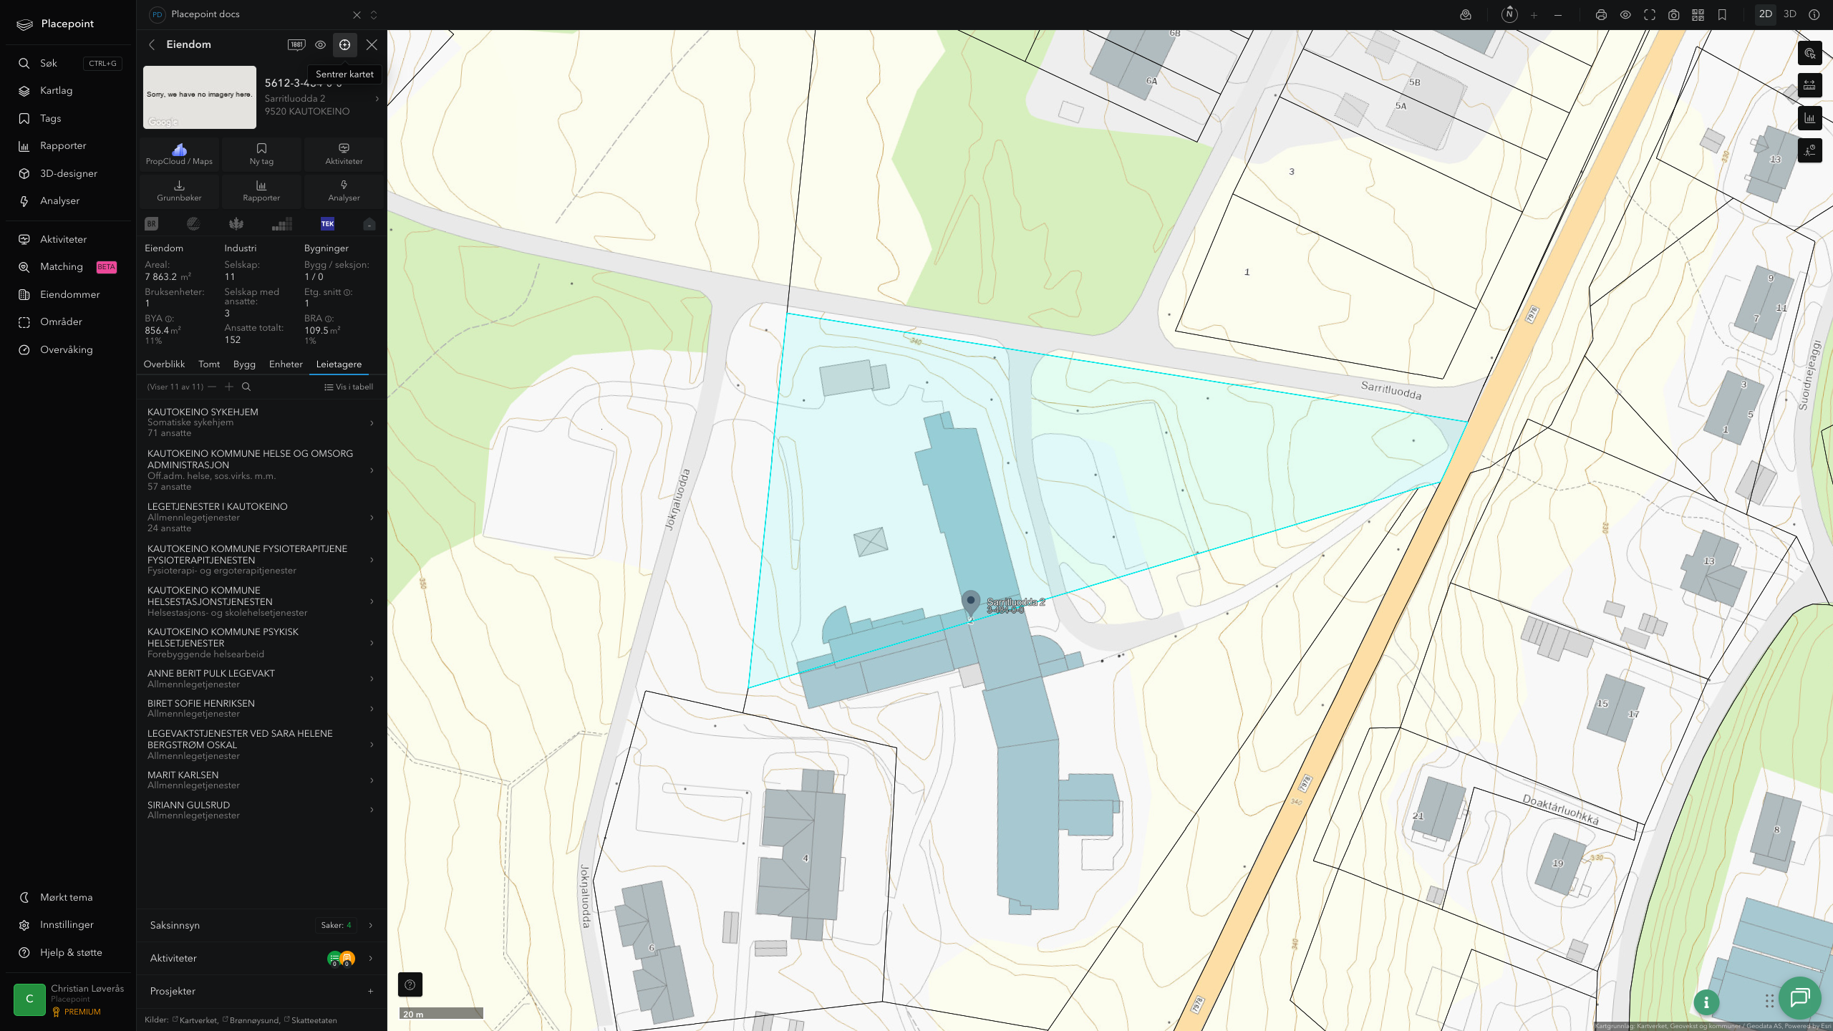Open the TEK icon in property panel
Screen dimensions: 1833x1031
pos(327,223)
